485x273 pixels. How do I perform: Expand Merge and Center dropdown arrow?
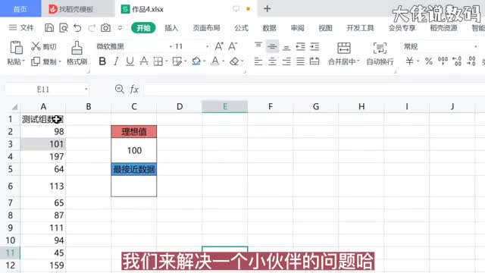[358, 61]
